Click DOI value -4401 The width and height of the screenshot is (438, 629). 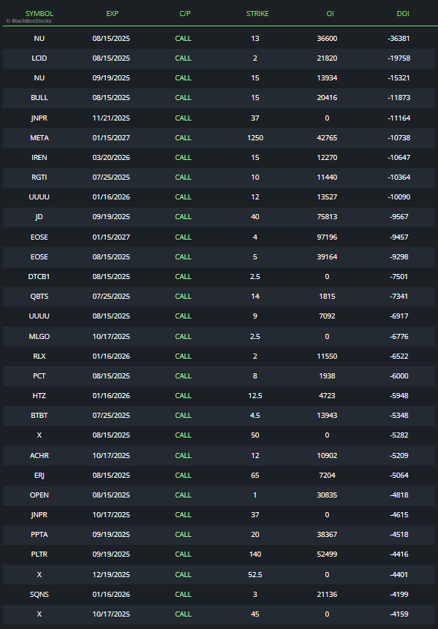399,574
